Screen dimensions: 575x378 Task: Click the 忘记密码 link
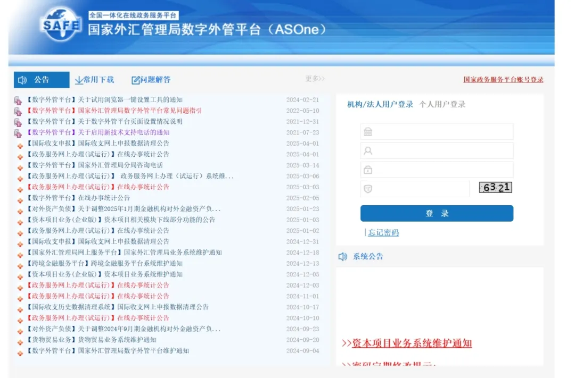click(383, 232)
